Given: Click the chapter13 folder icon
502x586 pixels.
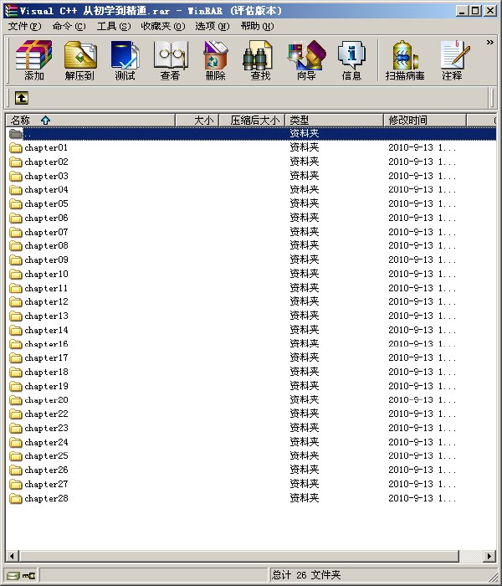Looking at the screenshot, I should [x=16, y=316].
